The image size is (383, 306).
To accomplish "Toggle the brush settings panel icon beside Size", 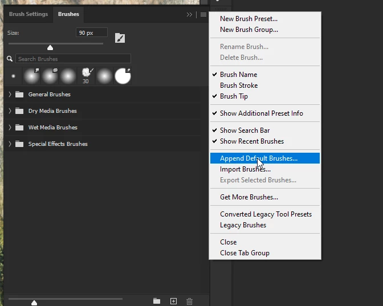I will tap(120, 38).
